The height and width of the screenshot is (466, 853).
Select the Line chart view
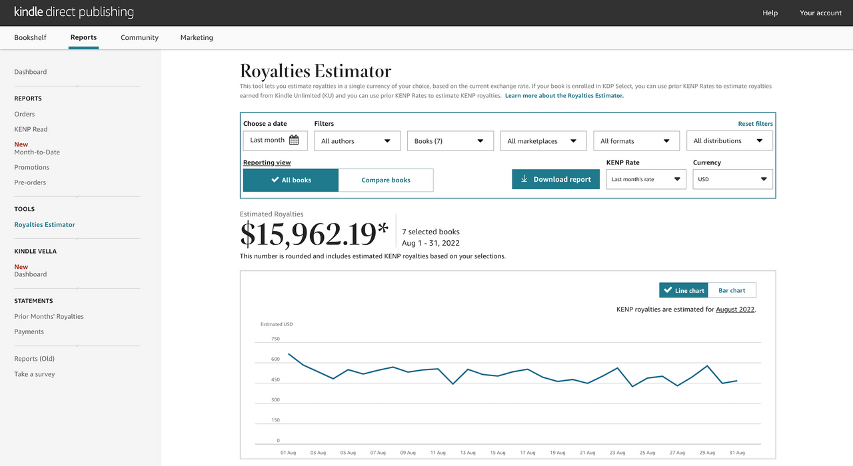(x=684, y=290)
